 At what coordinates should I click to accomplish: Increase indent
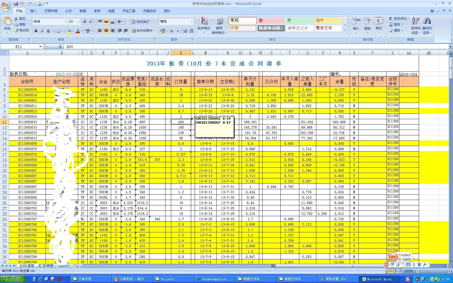(x=126, y=31)
